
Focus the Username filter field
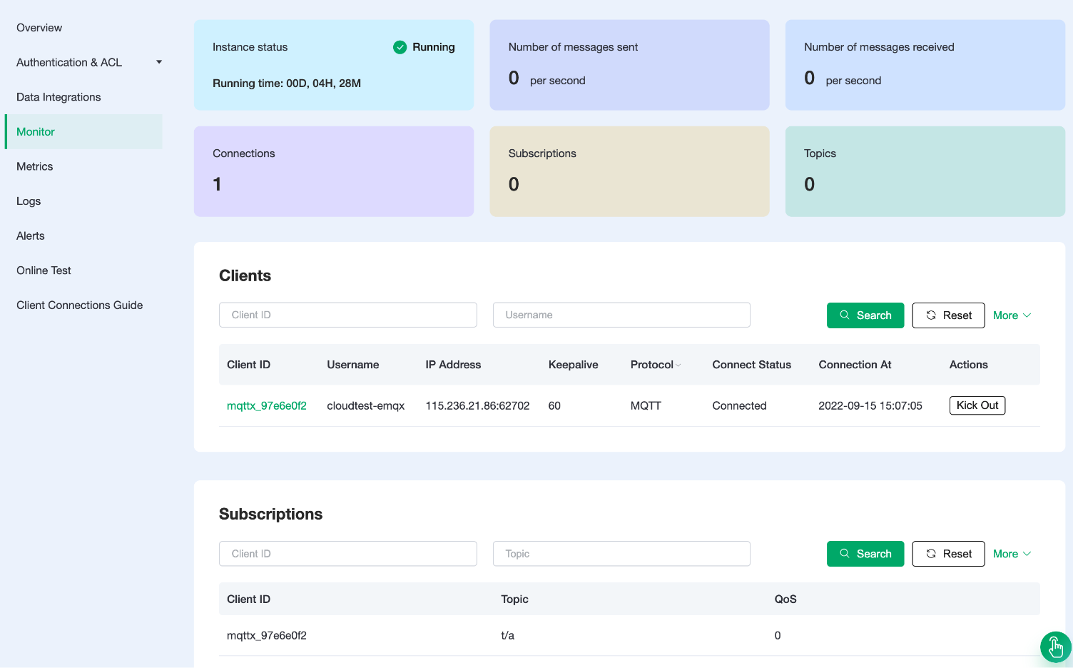[x=621, y=315]
